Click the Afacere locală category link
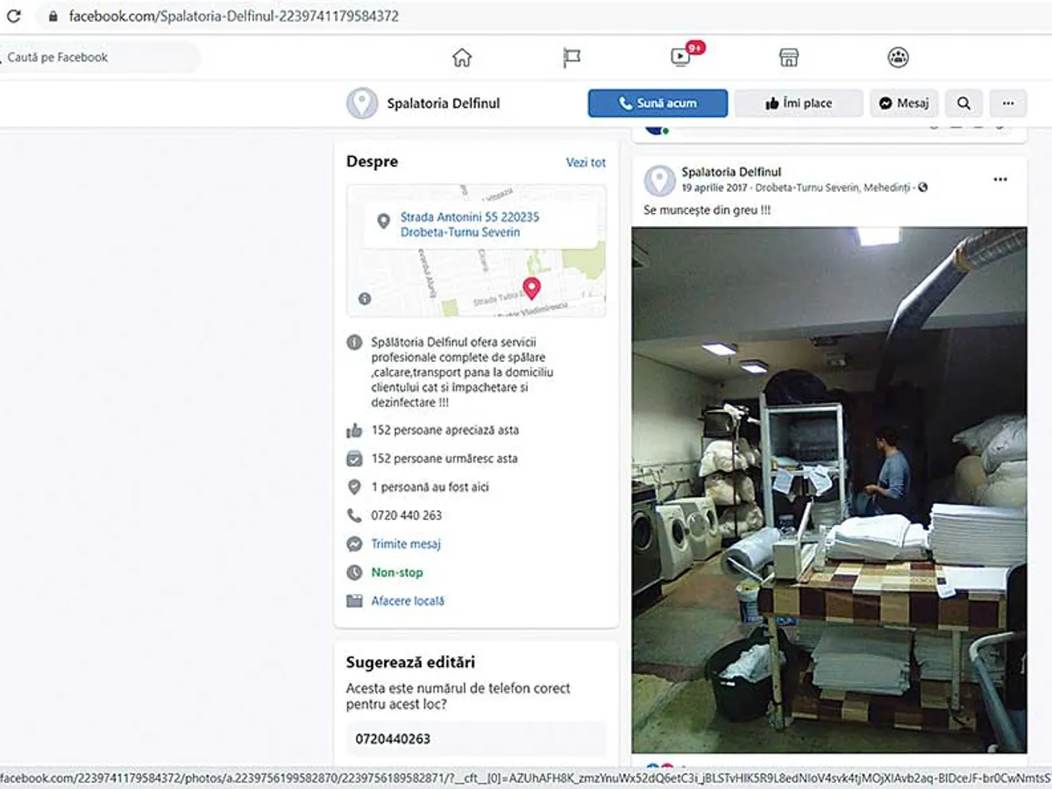This screenshot has height=789, width=1052. pos(408,601)
